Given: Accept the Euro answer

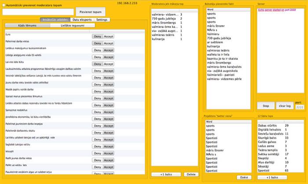Looking at the screenshot, I should click(x=108, y=37).
